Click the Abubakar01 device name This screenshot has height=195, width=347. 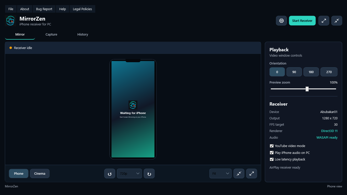[x=329, y=112]
